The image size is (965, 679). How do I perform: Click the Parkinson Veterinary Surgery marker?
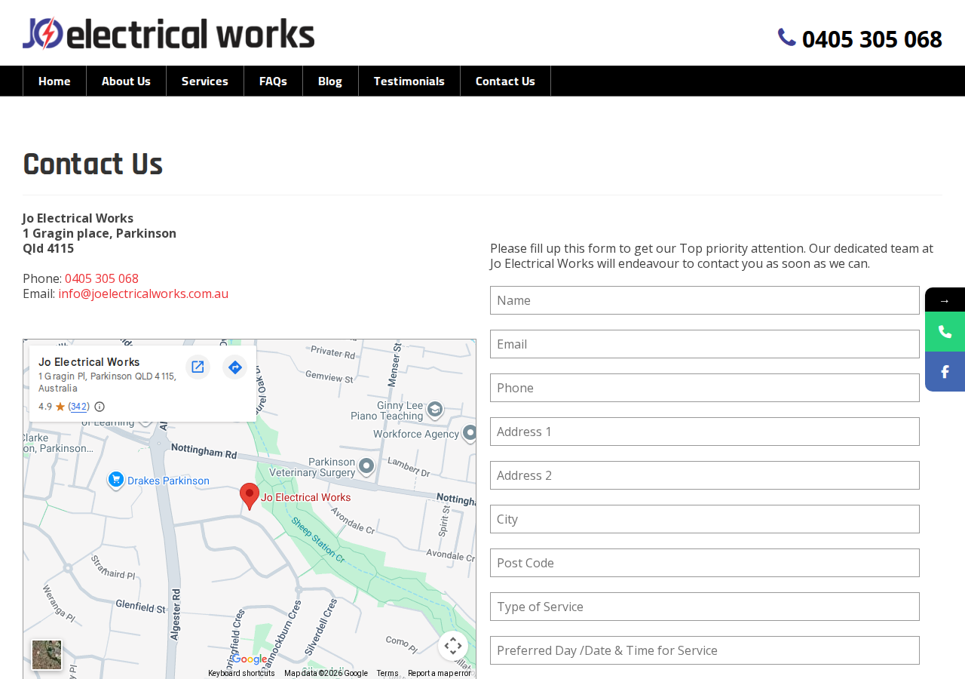click(366, 465)
